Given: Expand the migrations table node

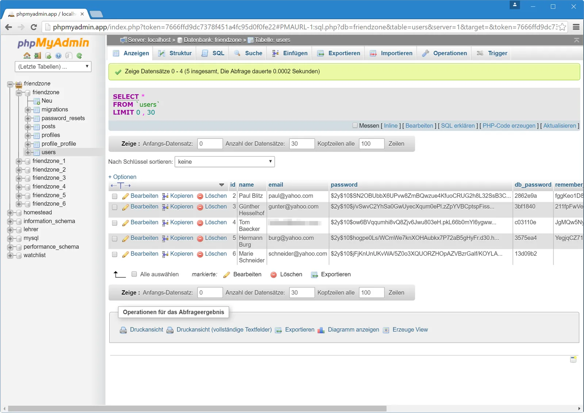Looking at the screenshot, I should tap(28, 110).
